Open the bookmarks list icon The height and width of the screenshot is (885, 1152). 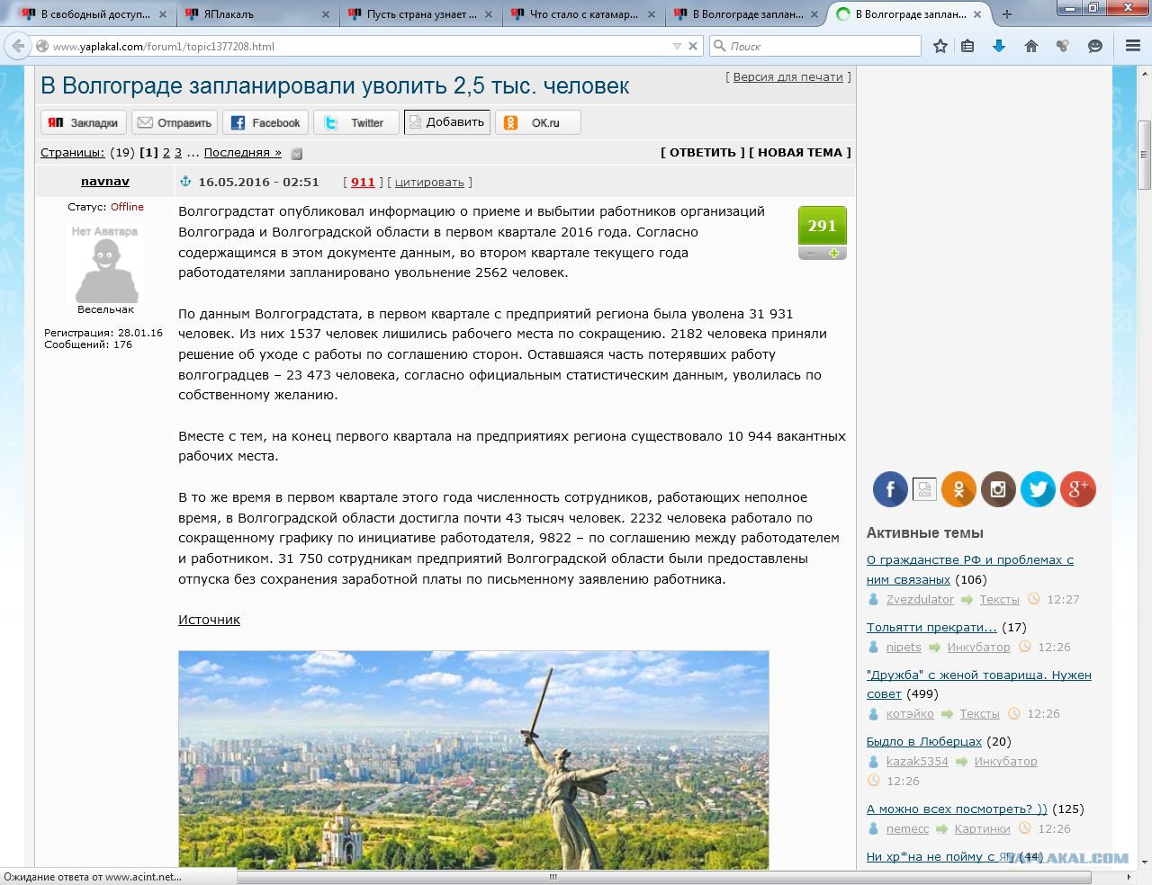[967, 46]
